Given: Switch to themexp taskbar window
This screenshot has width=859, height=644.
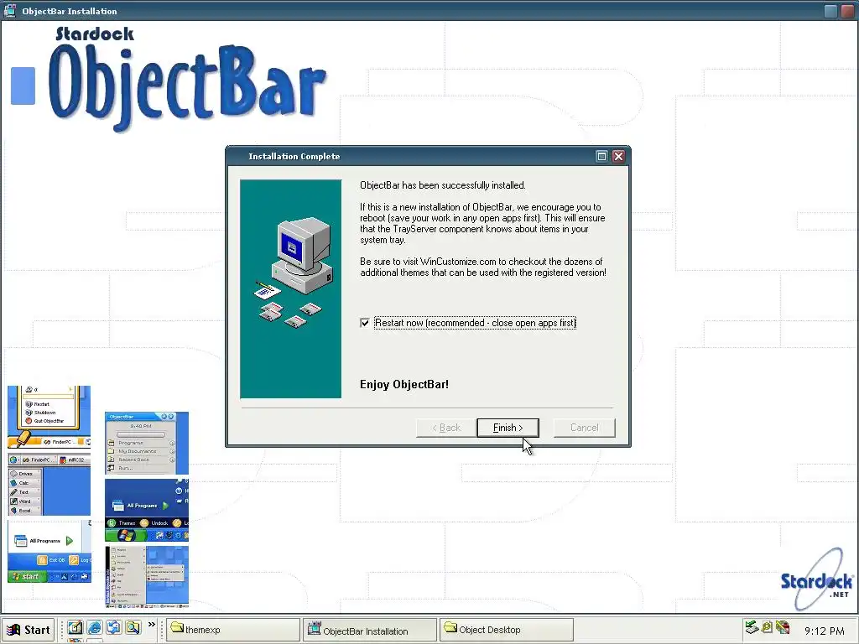Looking at the screenshot, I should (x=233, y=630).
